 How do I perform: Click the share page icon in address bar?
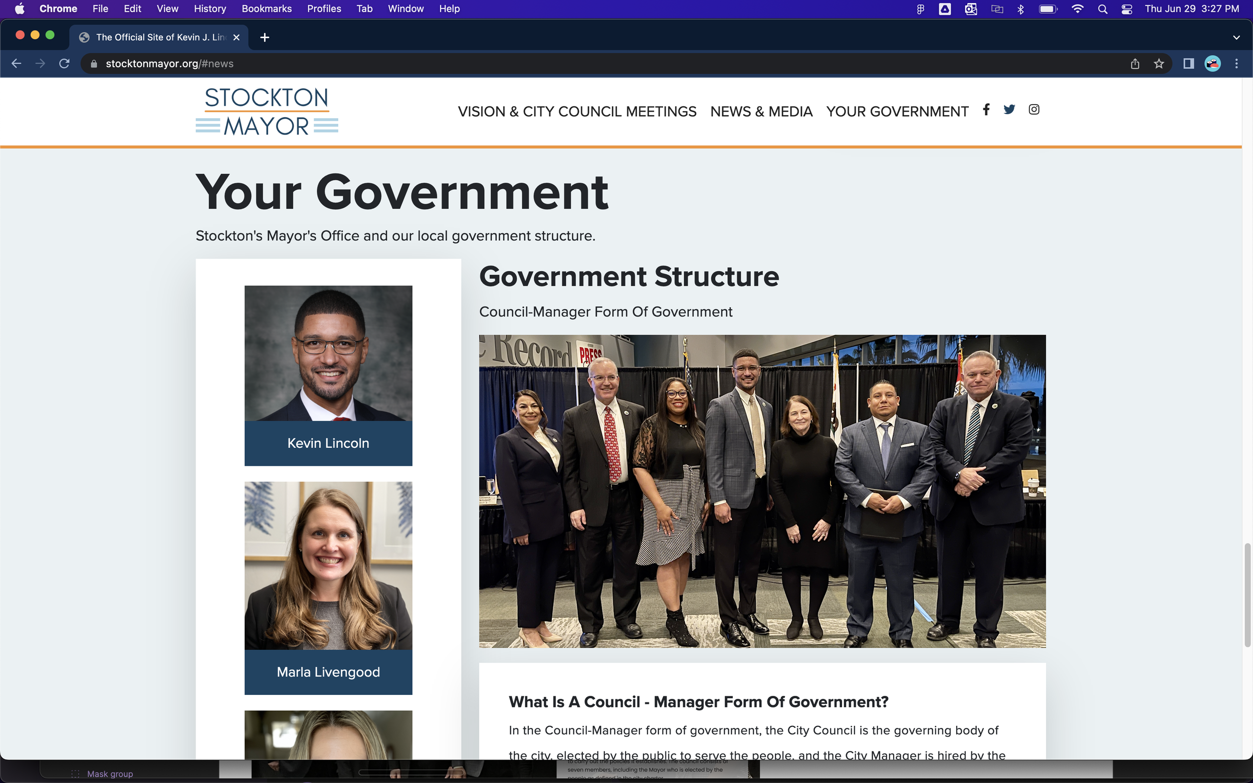1134,64
